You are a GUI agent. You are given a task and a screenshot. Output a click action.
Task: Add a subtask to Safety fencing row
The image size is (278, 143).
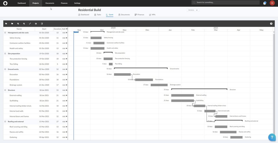coord(65,38)
